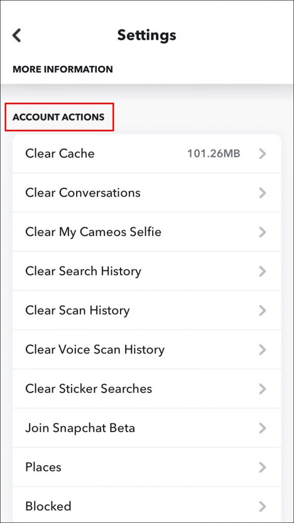Click the arrow next to Clear Scan History

pos(263,310)
